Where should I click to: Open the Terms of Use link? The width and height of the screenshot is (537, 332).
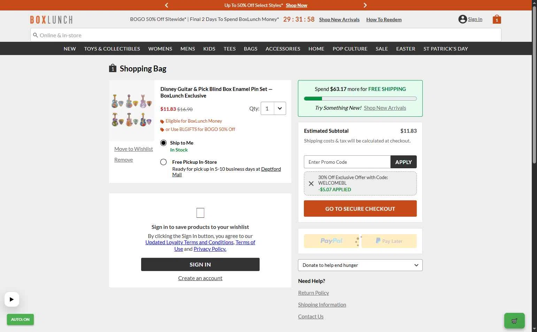click(245, 242)
